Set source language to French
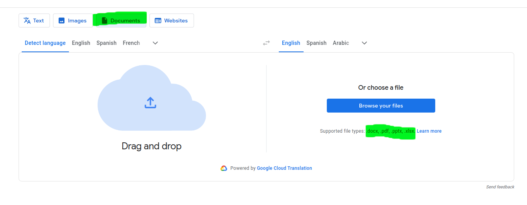527x205 pixels. (131, 43)
